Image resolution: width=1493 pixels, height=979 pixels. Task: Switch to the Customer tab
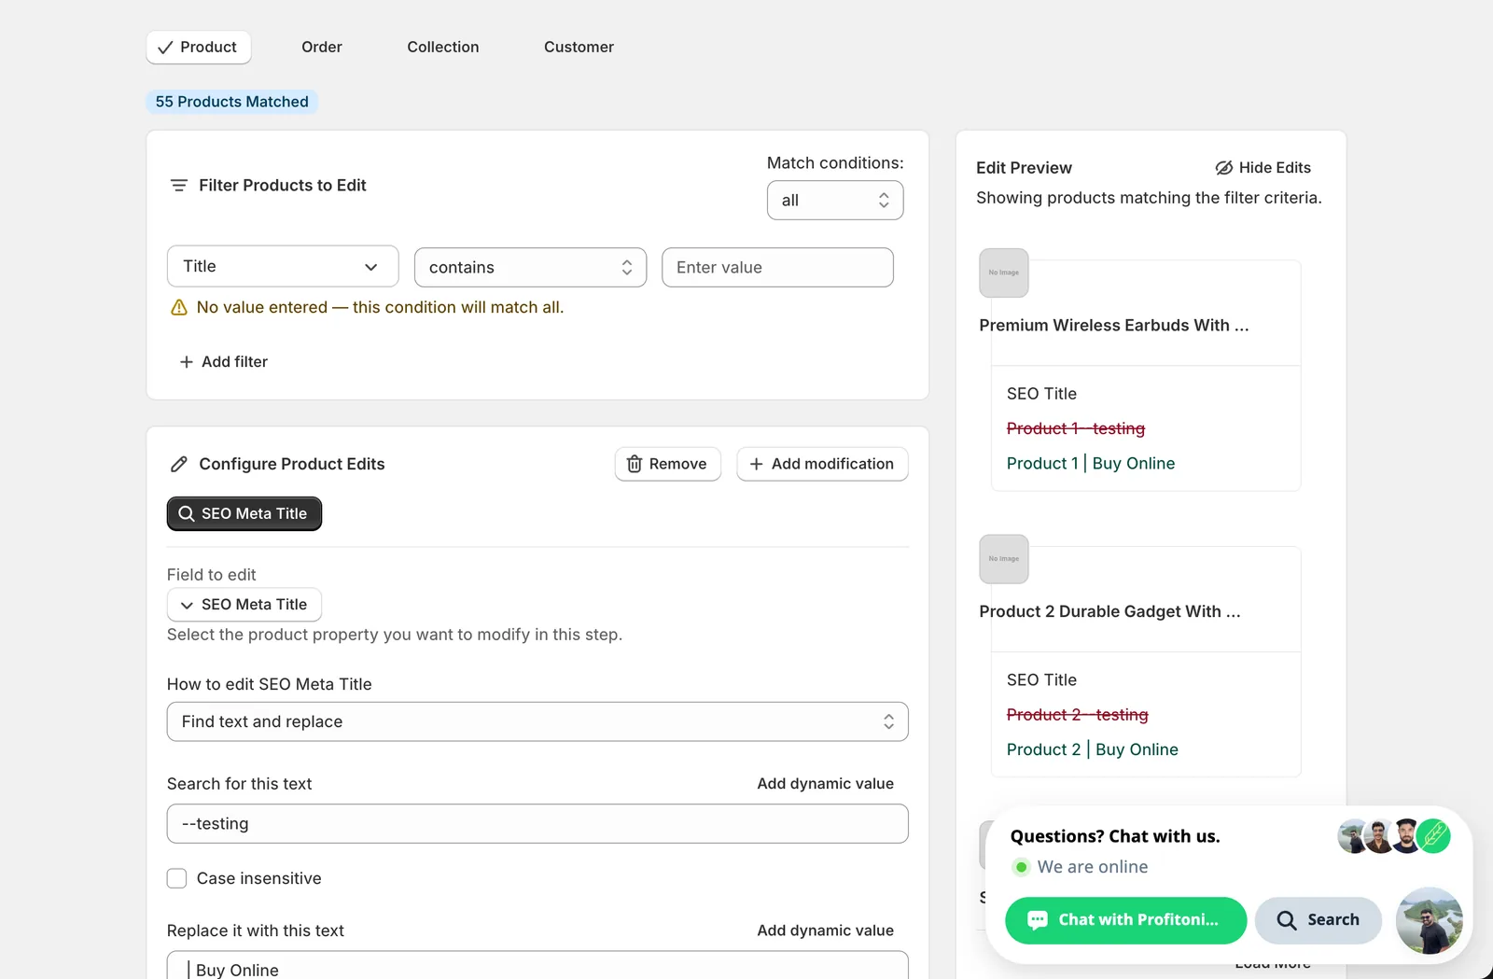[x=579, y=47]
